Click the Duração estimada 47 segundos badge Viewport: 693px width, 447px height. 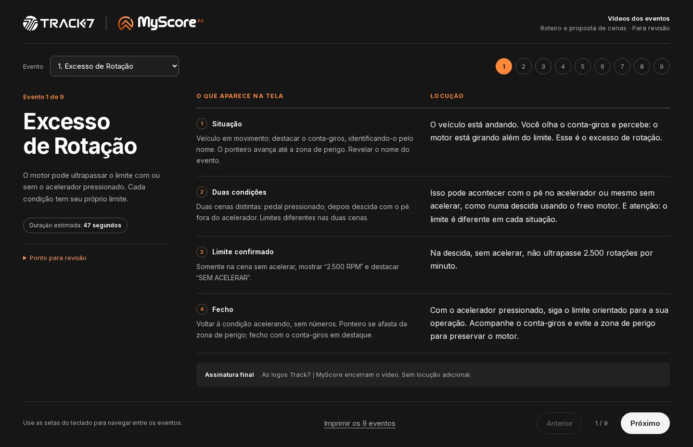[75, 225]
